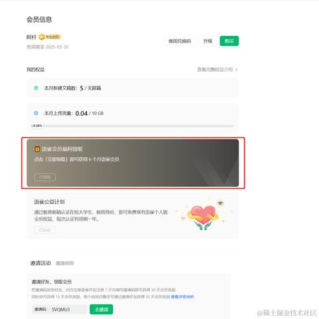
Task: Click the 阿杆 username text
Action: tap(31, 37)
